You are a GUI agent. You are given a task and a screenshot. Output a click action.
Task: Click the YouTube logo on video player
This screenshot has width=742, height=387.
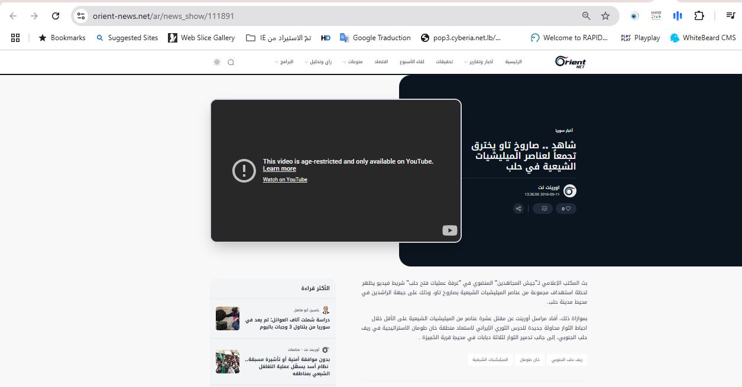449,230
